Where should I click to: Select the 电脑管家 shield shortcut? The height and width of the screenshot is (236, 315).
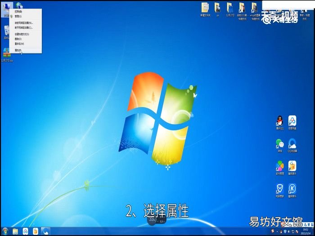point(279,191)
